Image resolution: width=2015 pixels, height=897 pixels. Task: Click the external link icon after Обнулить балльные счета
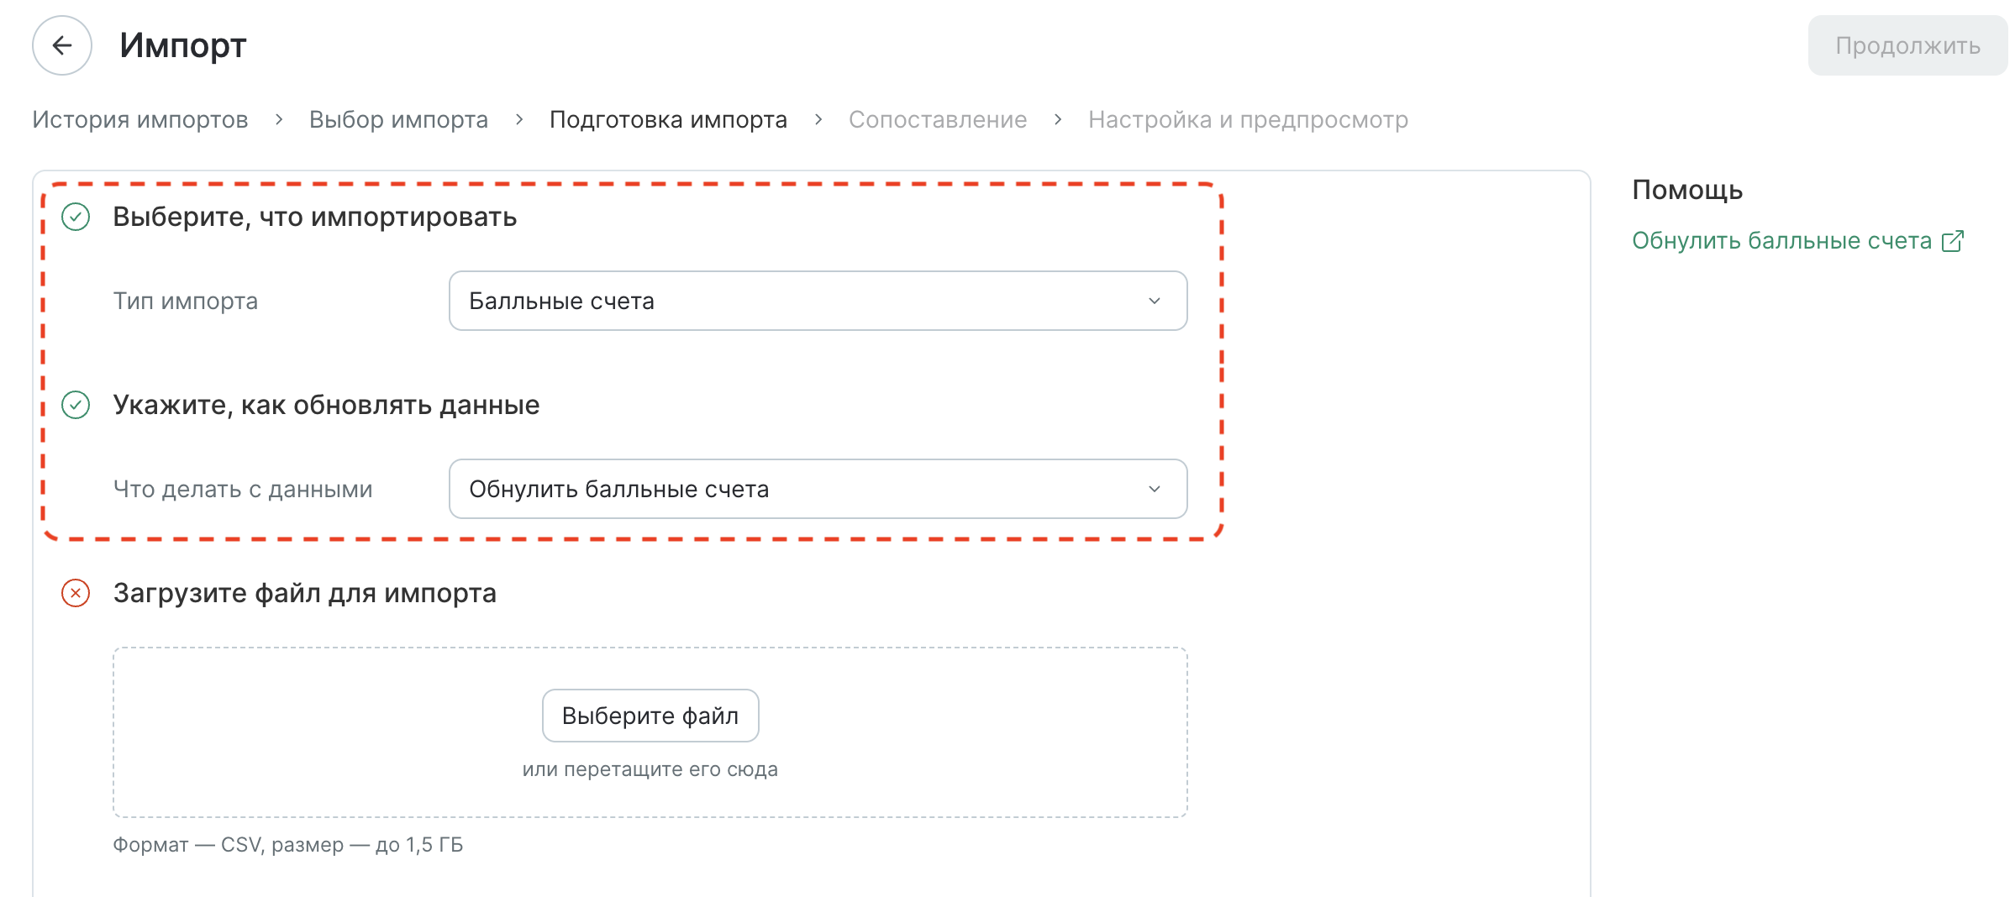pos(1953,241)
